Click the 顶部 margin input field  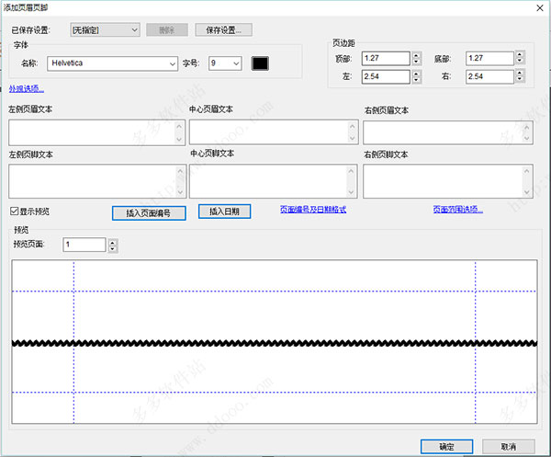(x=386, y=59)
